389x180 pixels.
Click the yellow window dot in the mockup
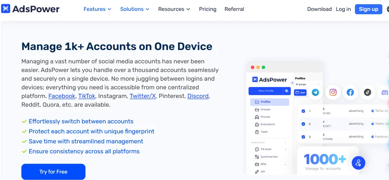pos(258,67)
